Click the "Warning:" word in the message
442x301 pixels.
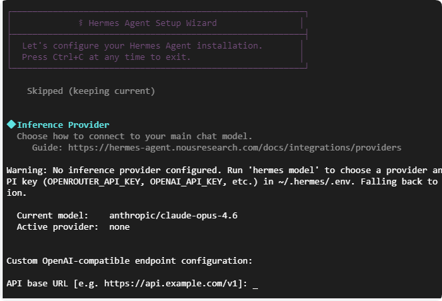click(27, 170)
